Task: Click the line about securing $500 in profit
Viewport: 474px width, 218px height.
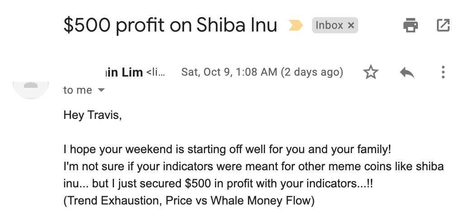Action: [218, 183]
